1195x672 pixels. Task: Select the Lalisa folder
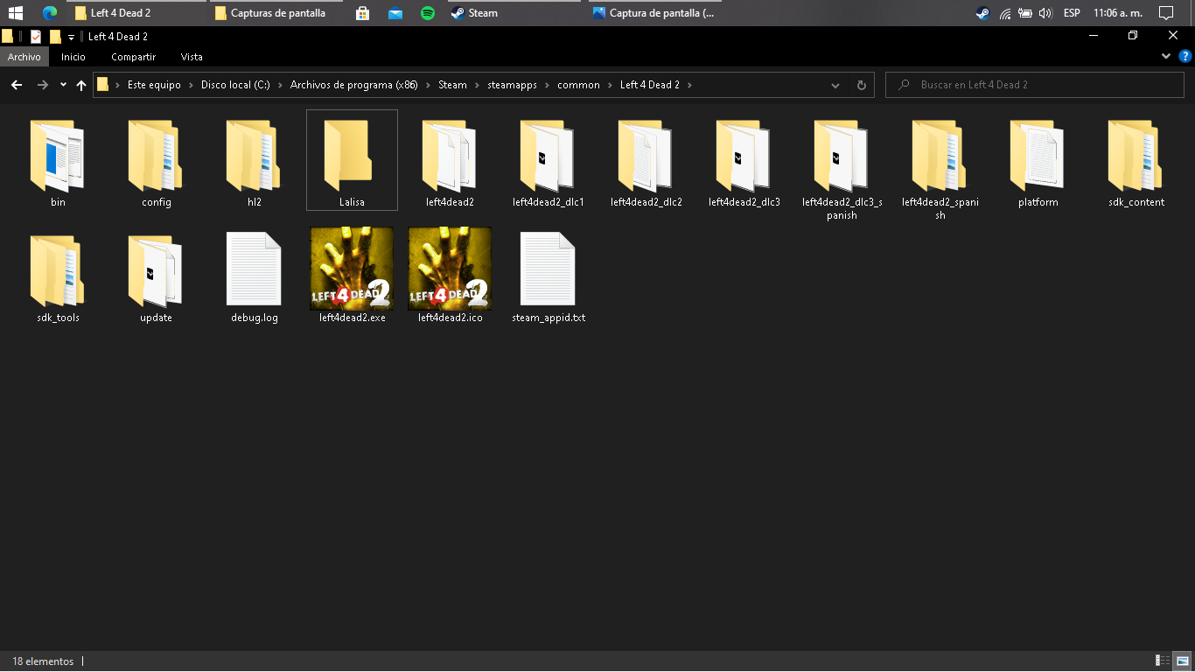pos(352,159)
